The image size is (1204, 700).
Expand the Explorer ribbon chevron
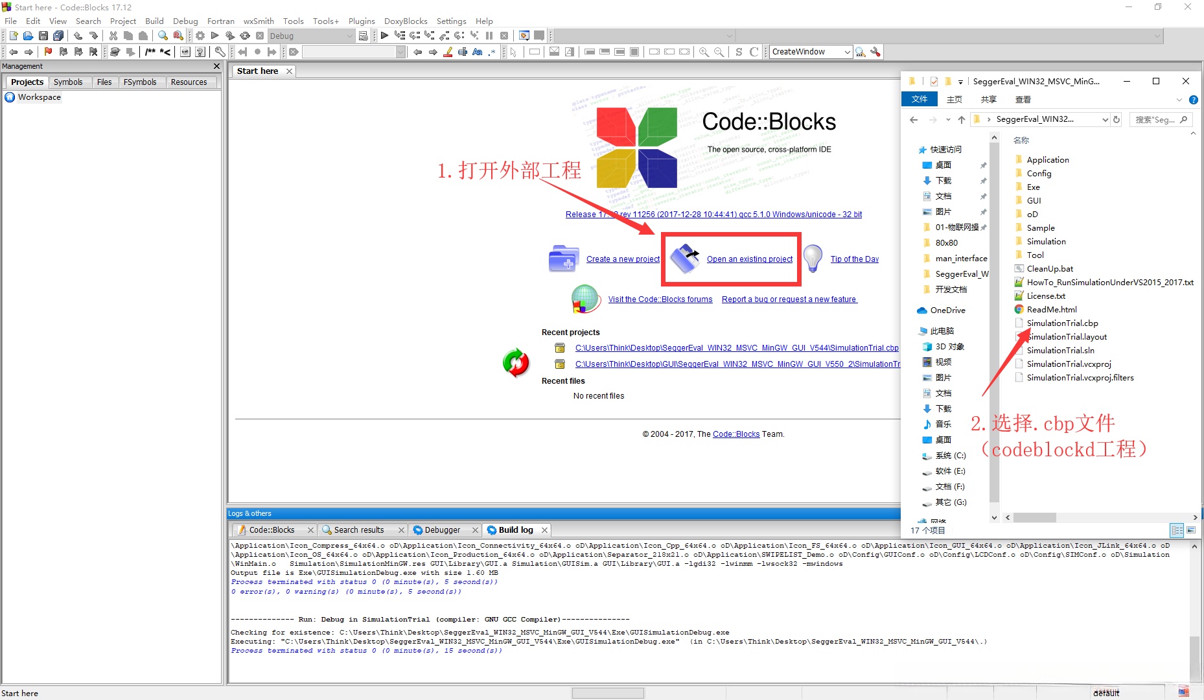coord(1179,100)
